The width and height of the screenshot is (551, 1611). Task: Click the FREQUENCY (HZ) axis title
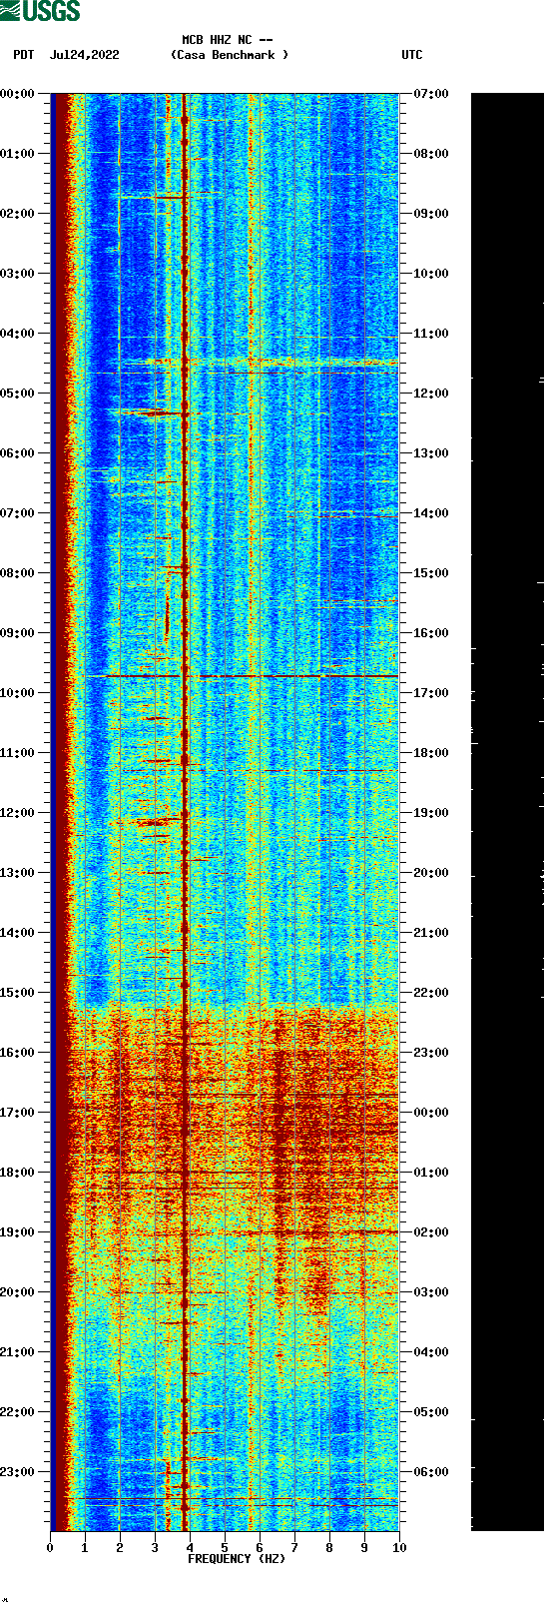[x=237, y=1559]
